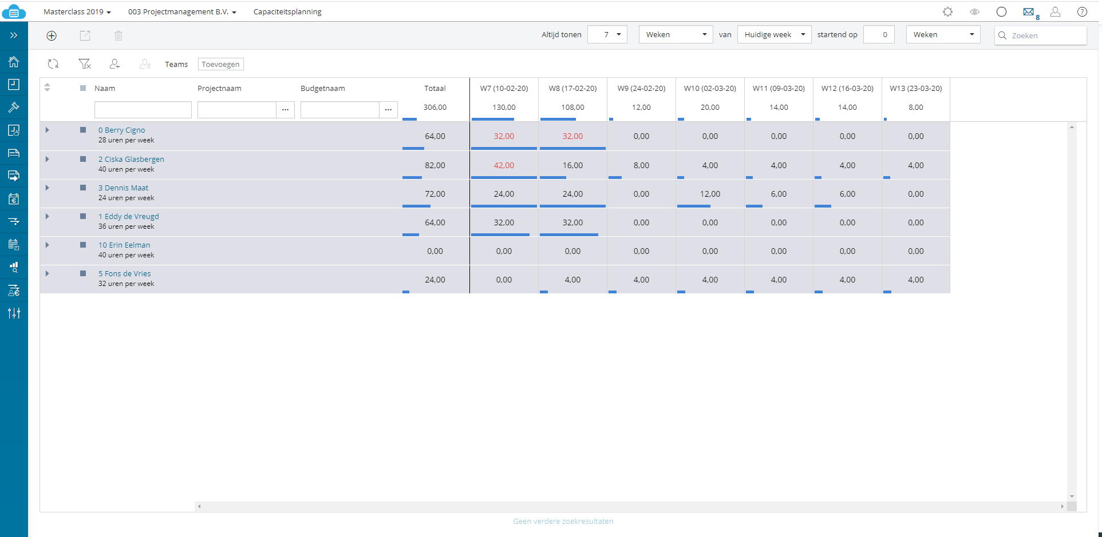Click the add plus circle icon
The width and height of the screenshot is (1102, 537).
point(52,35)
